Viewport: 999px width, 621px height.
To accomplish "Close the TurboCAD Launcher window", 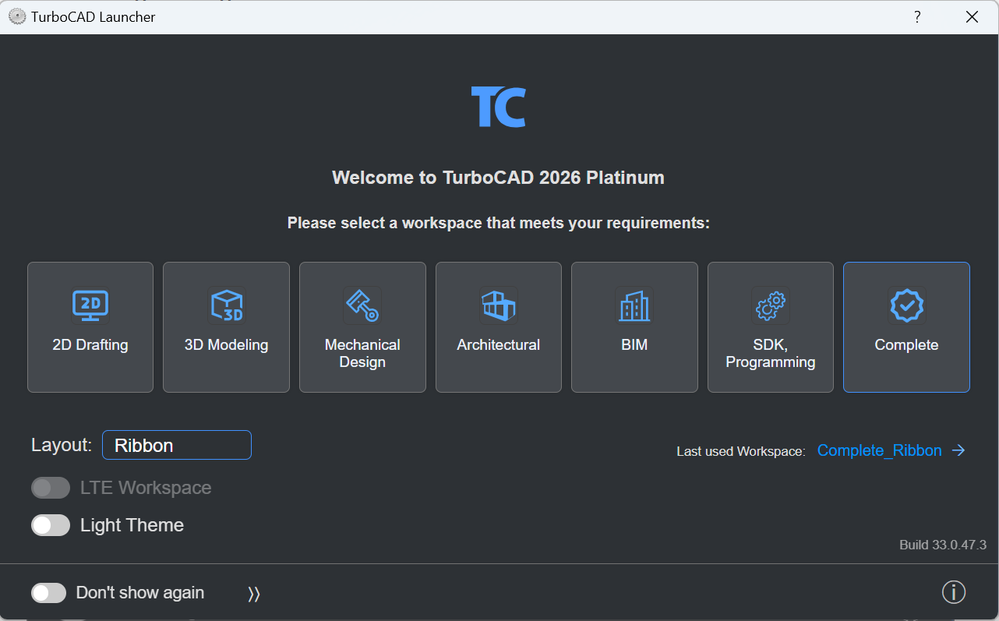I will click(x=972, y=16).
